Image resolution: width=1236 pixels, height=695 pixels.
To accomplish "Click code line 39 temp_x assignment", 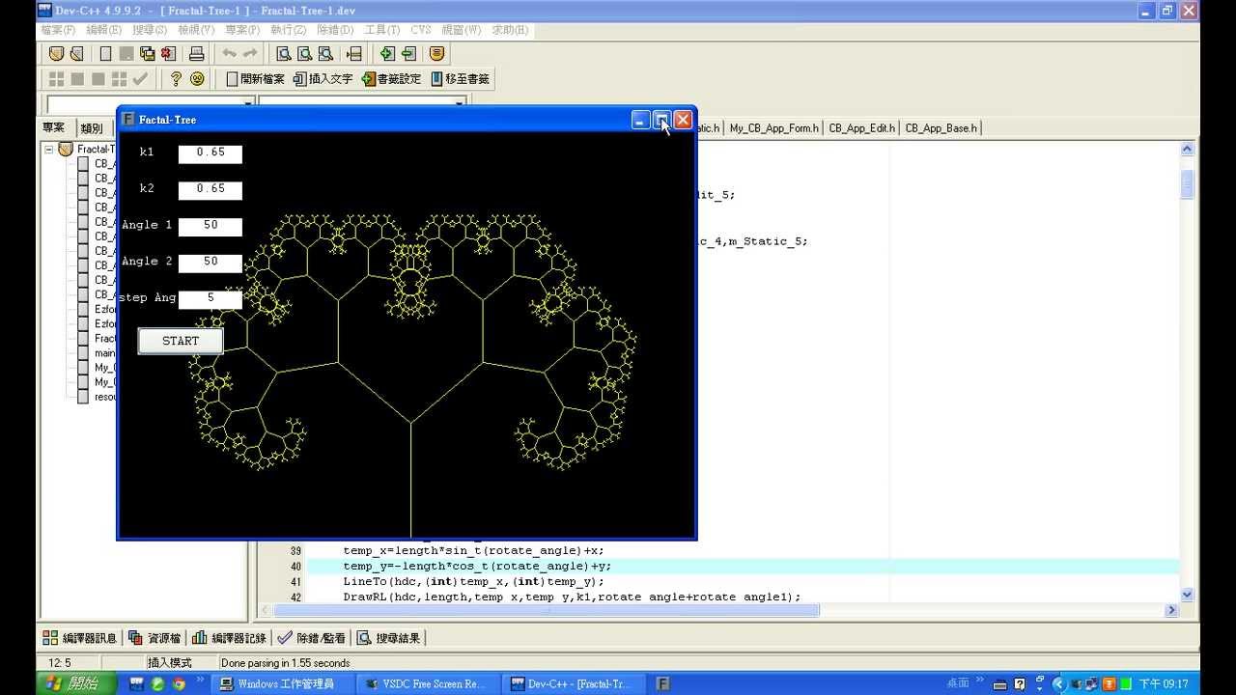I will [x=473, y=551].
